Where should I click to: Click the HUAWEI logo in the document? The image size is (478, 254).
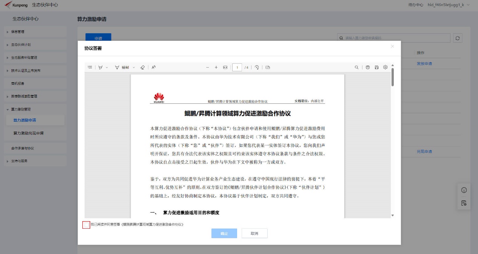pos(159,97)
